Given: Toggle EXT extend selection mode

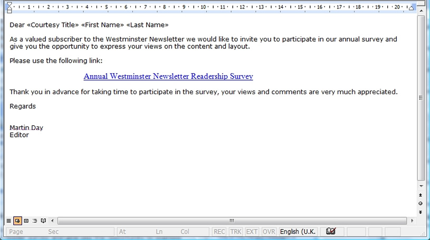Looking at the screenshot, I should click(x=252, y=232).
